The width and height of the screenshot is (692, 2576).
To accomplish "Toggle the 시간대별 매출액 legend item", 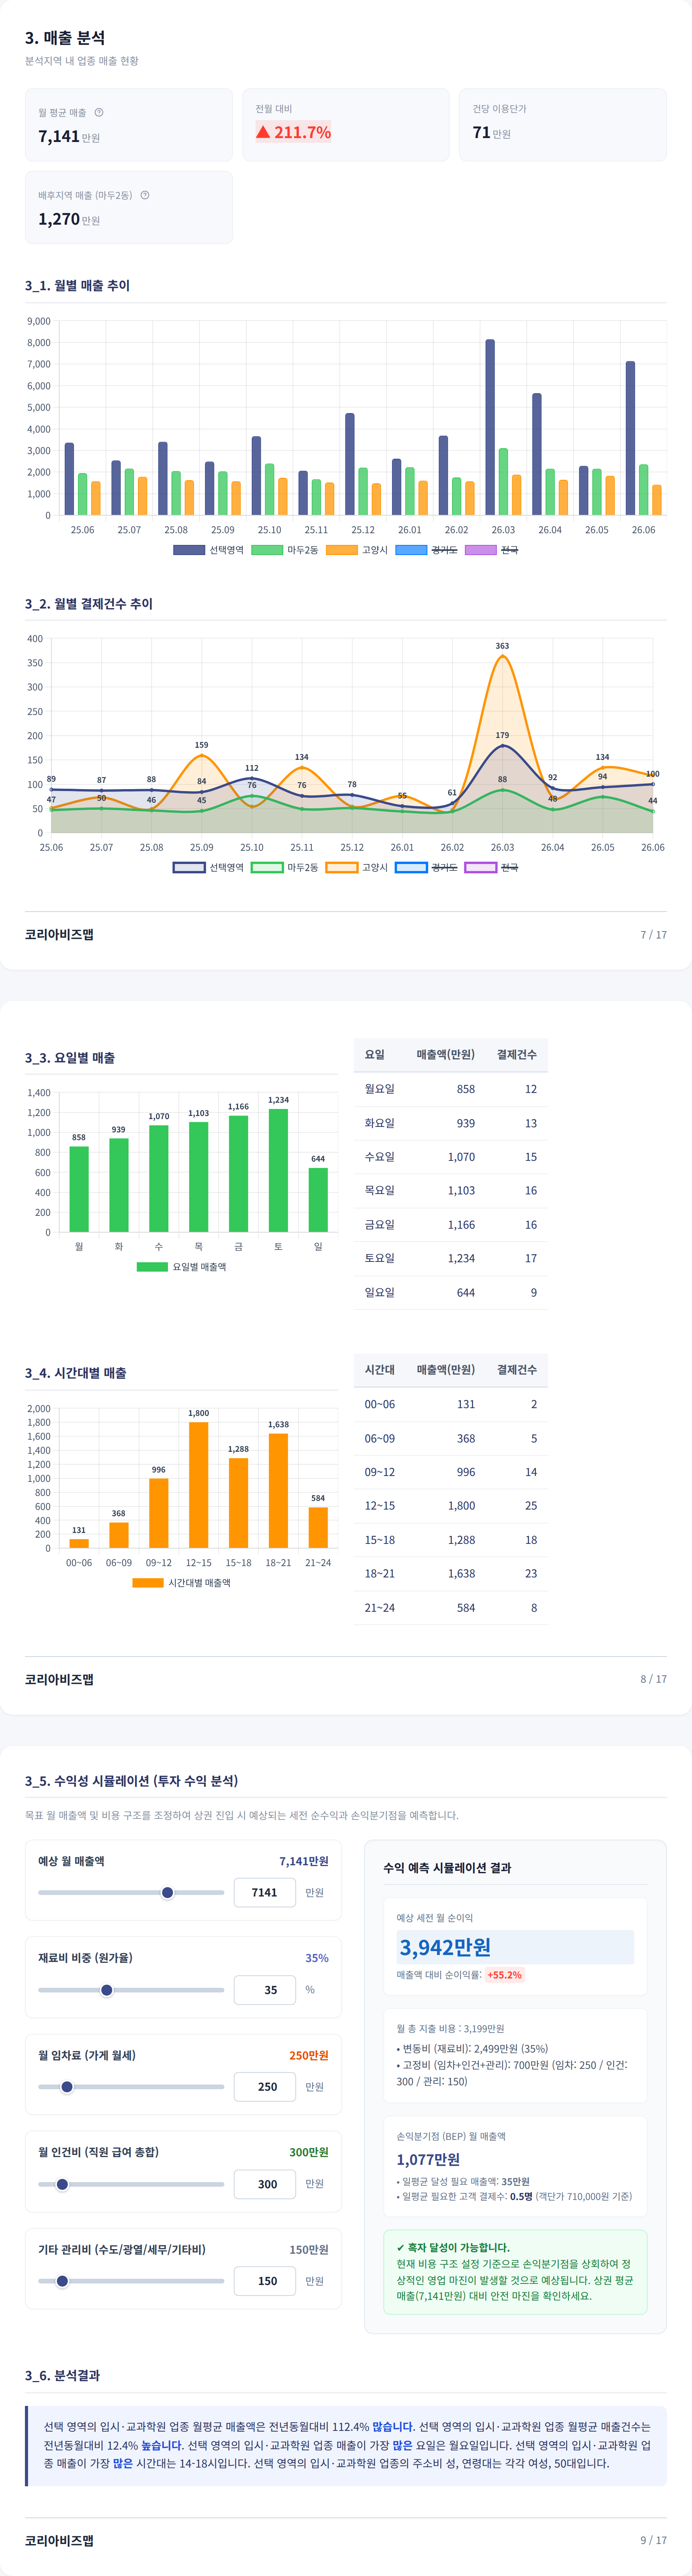I will coord(181,1583).
